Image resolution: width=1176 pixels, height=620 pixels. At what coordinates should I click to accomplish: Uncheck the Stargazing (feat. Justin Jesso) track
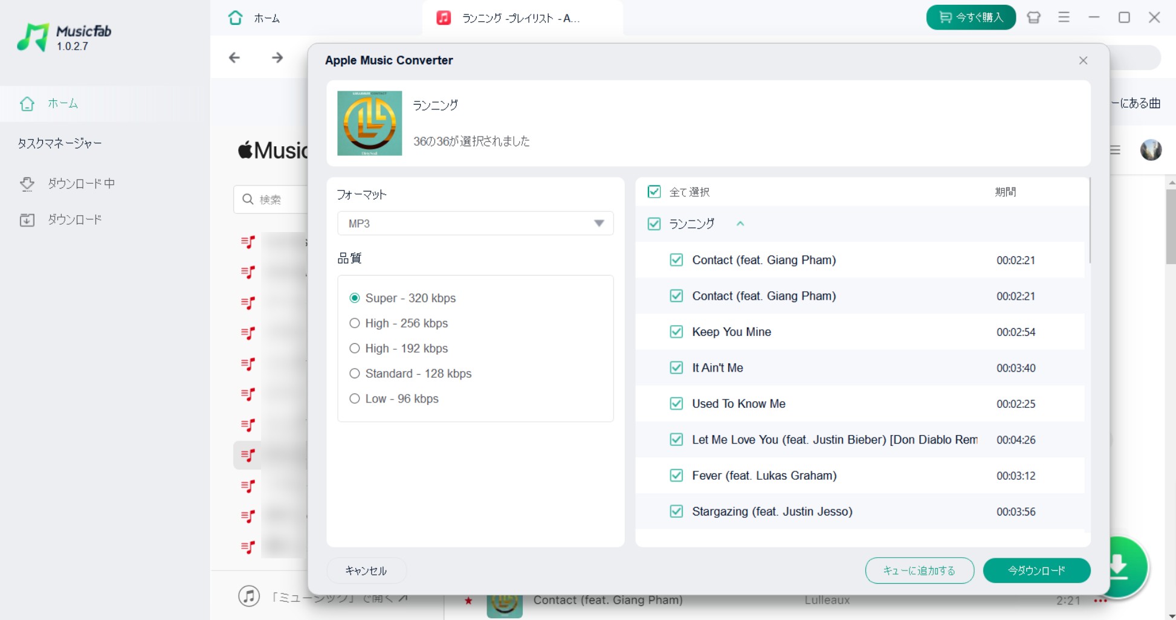click(676, 511)
